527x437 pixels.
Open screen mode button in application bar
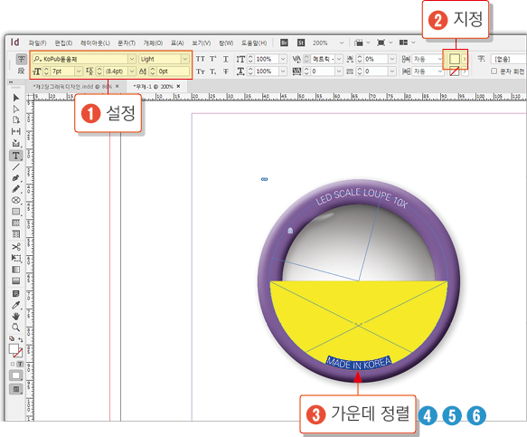(384, 43)
